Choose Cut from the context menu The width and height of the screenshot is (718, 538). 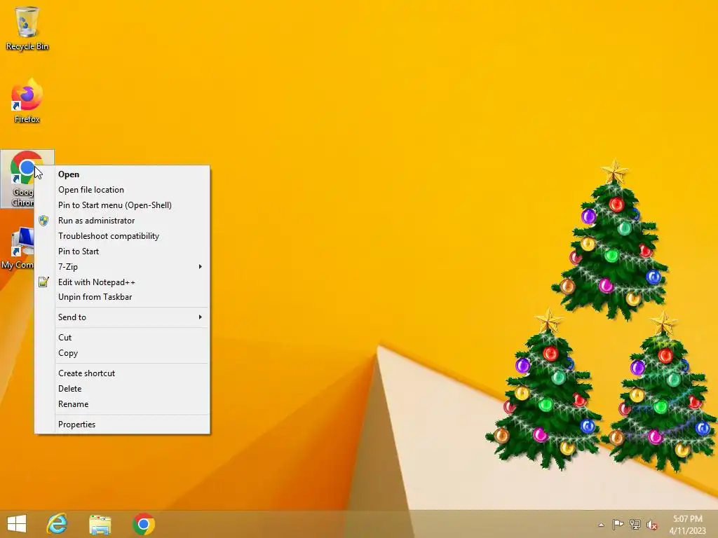point(122,338)
